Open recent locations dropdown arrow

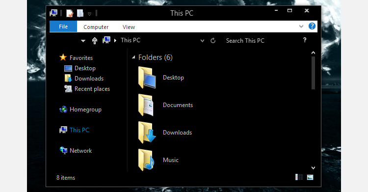click(83, 41)
